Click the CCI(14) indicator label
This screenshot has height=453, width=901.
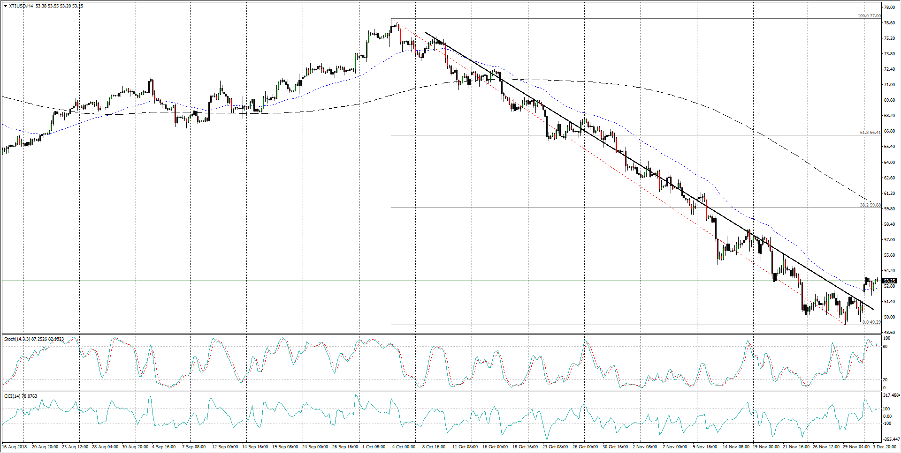click(12, 396)
